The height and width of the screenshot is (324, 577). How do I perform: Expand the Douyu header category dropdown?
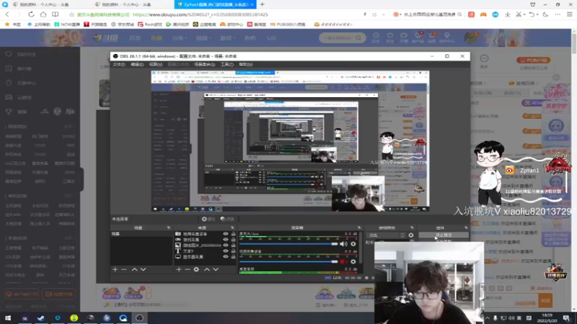point(179,38)
